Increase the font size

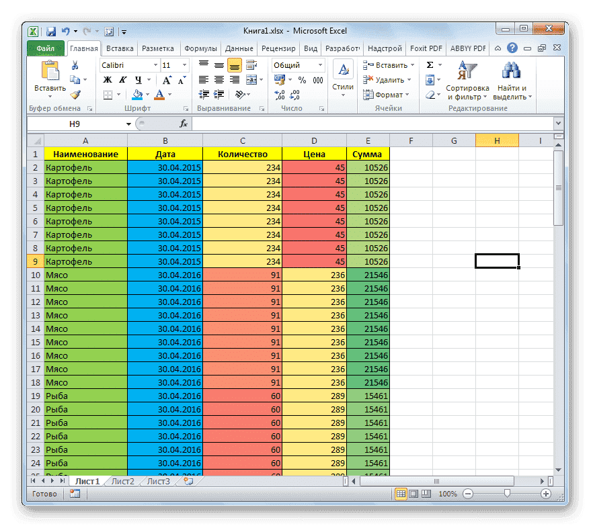tap(167, 80)
